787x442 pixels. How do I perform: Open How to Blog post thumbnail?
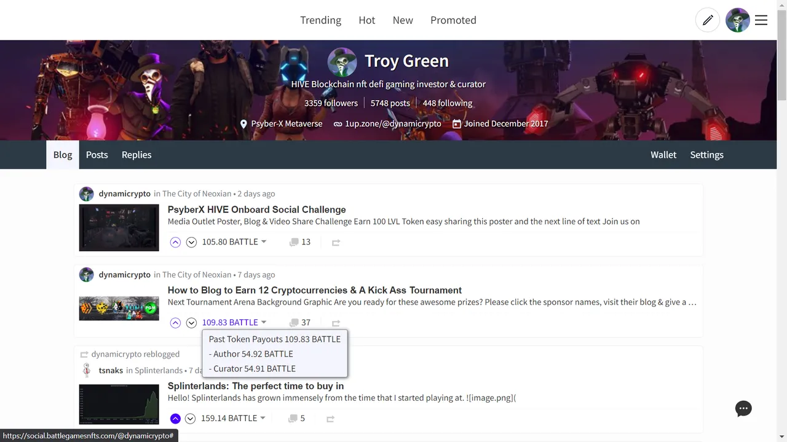tap(119, 308)
